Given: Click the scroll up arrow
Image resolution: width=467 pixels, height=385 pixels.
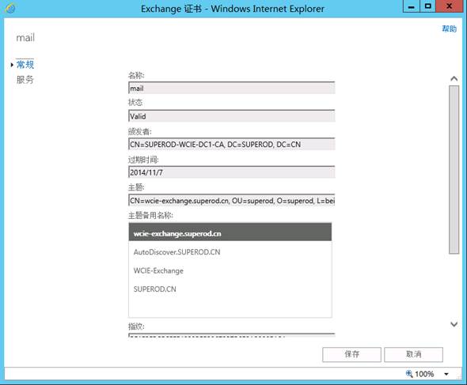Looking at the screenshot, I should pyautogui.click(x=454, y=78).
